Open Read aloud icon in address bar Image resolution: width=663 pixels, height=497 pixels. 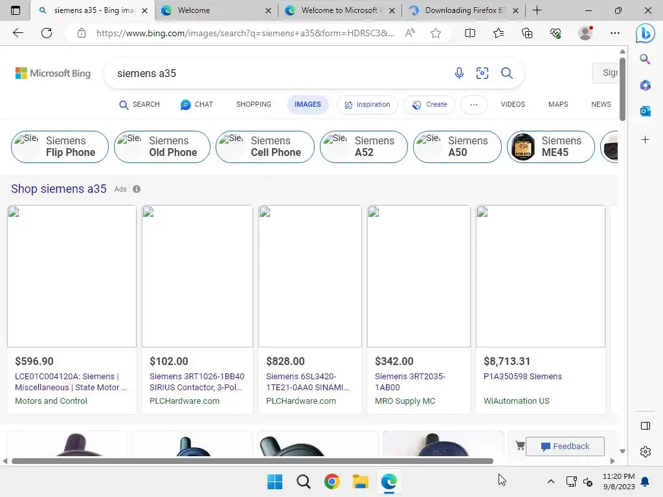(410, 33)
